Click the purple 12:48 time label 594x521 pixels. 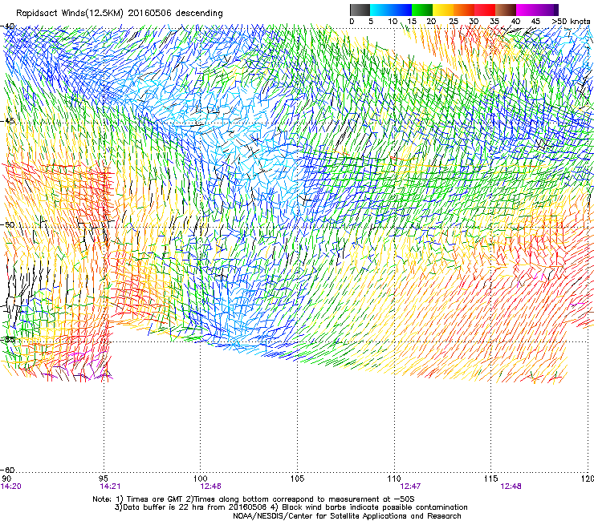(511, 487)
